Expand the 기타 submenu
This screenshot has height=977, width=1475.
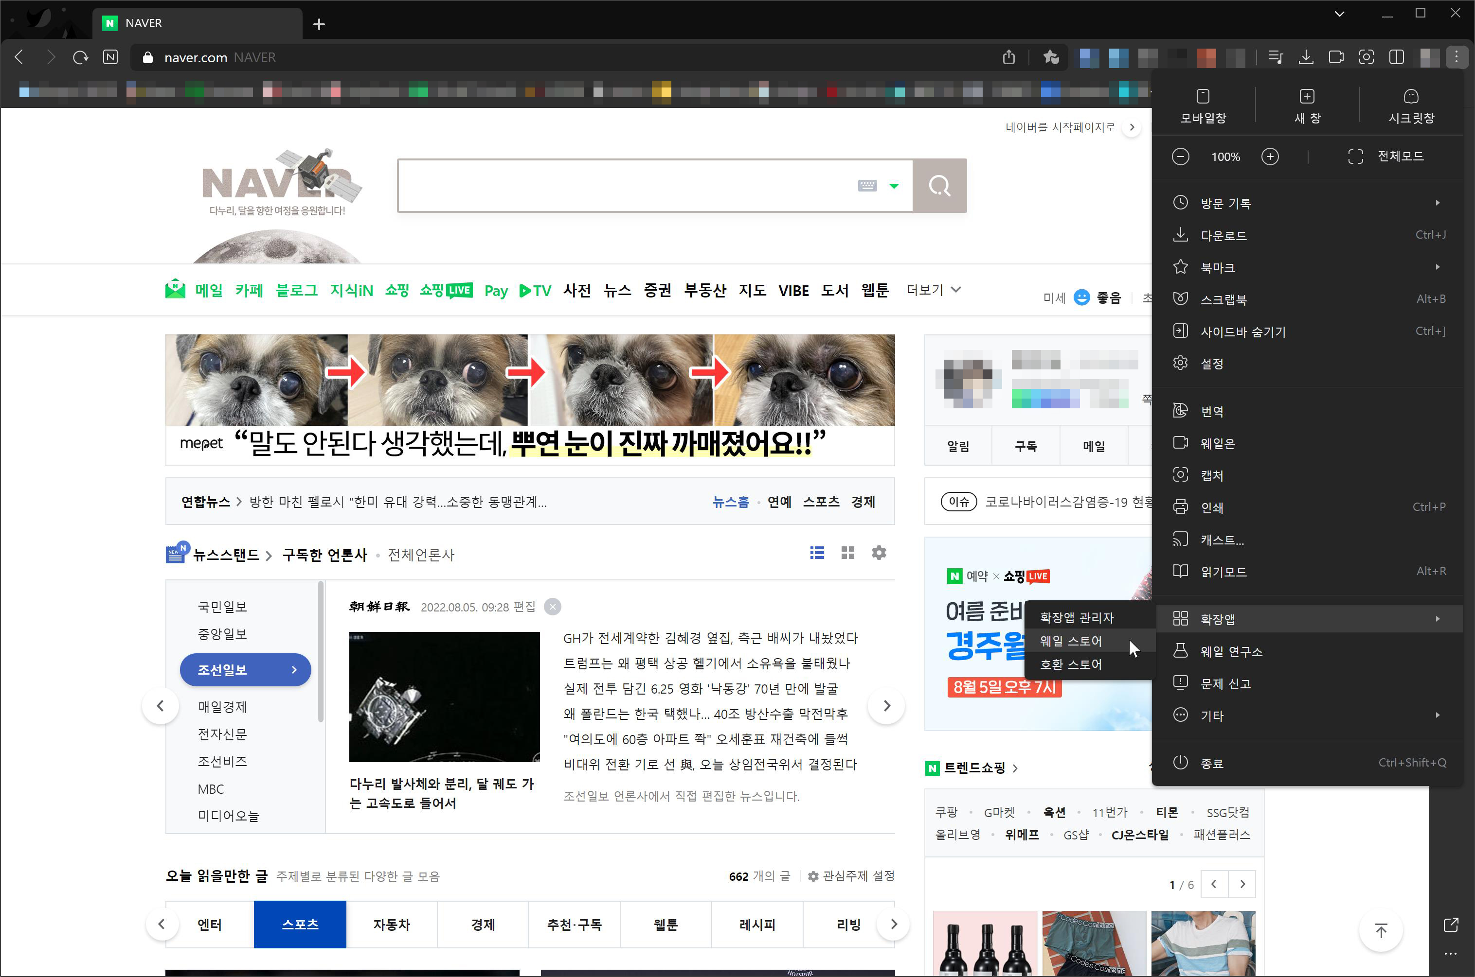[x=1308, y=716]
